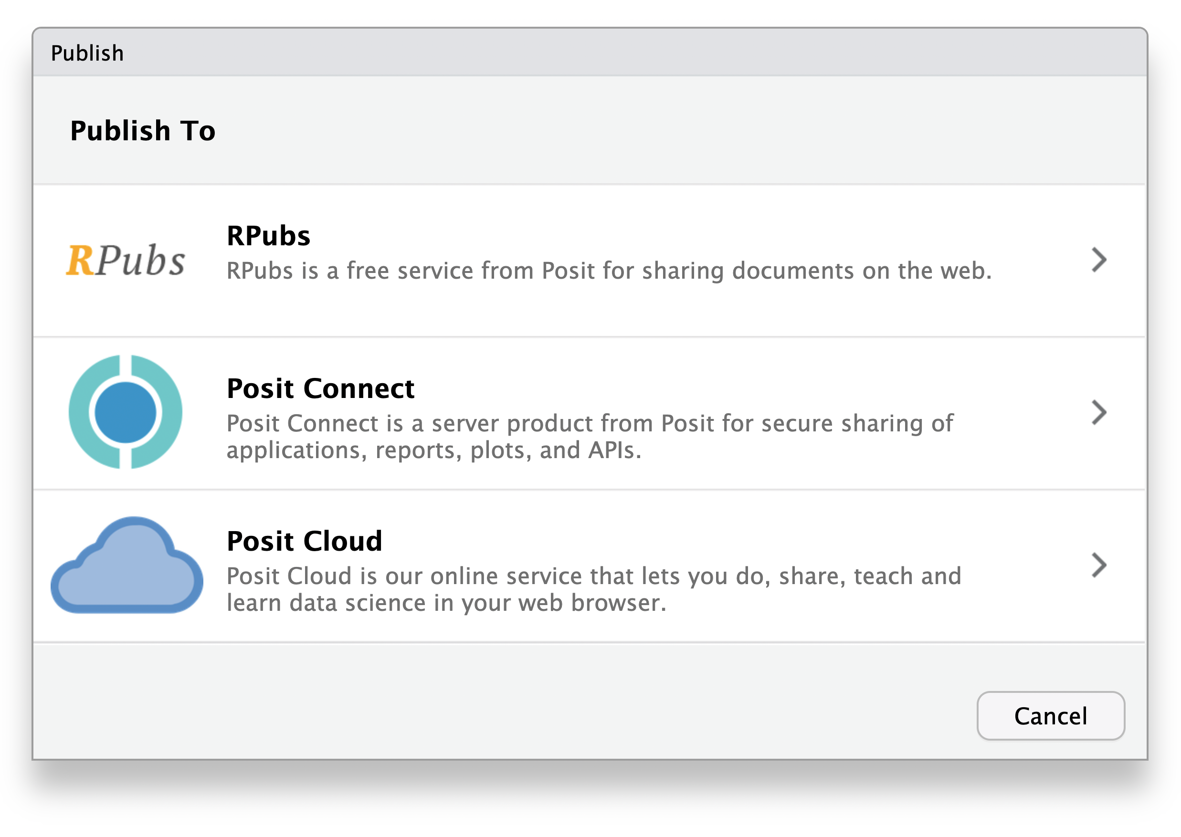Click the blue center dot of Connect logo
This screenshot has height=837, width=1181.
click(125, 412)
